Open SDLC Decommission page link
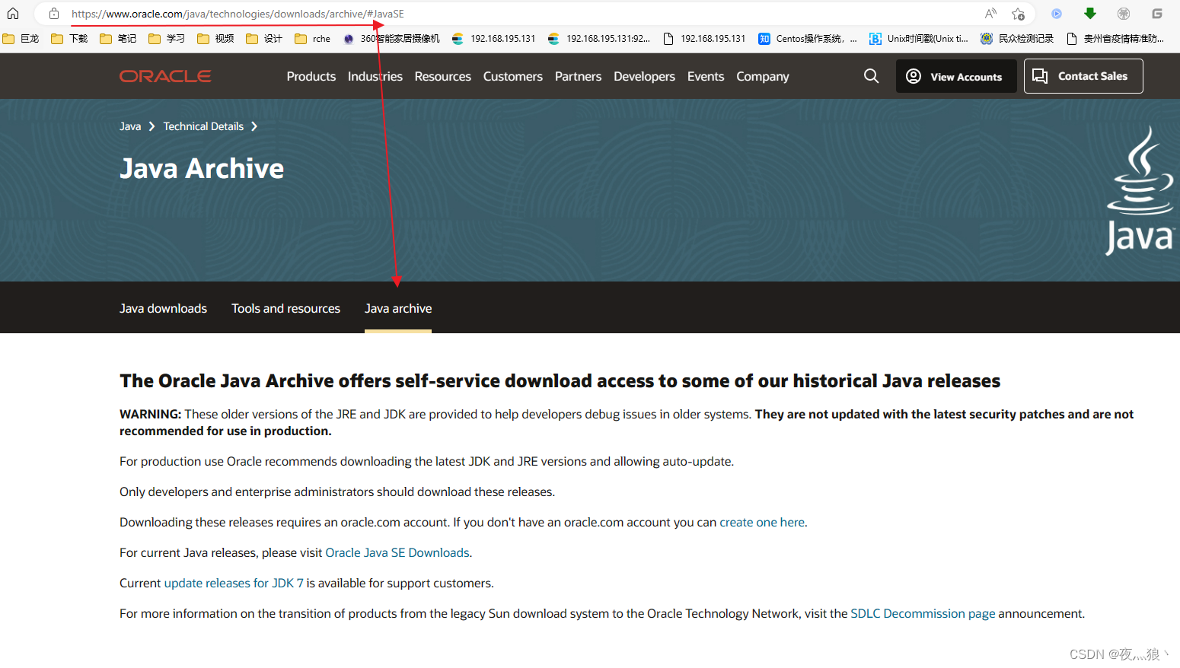 tap(923, 613)
